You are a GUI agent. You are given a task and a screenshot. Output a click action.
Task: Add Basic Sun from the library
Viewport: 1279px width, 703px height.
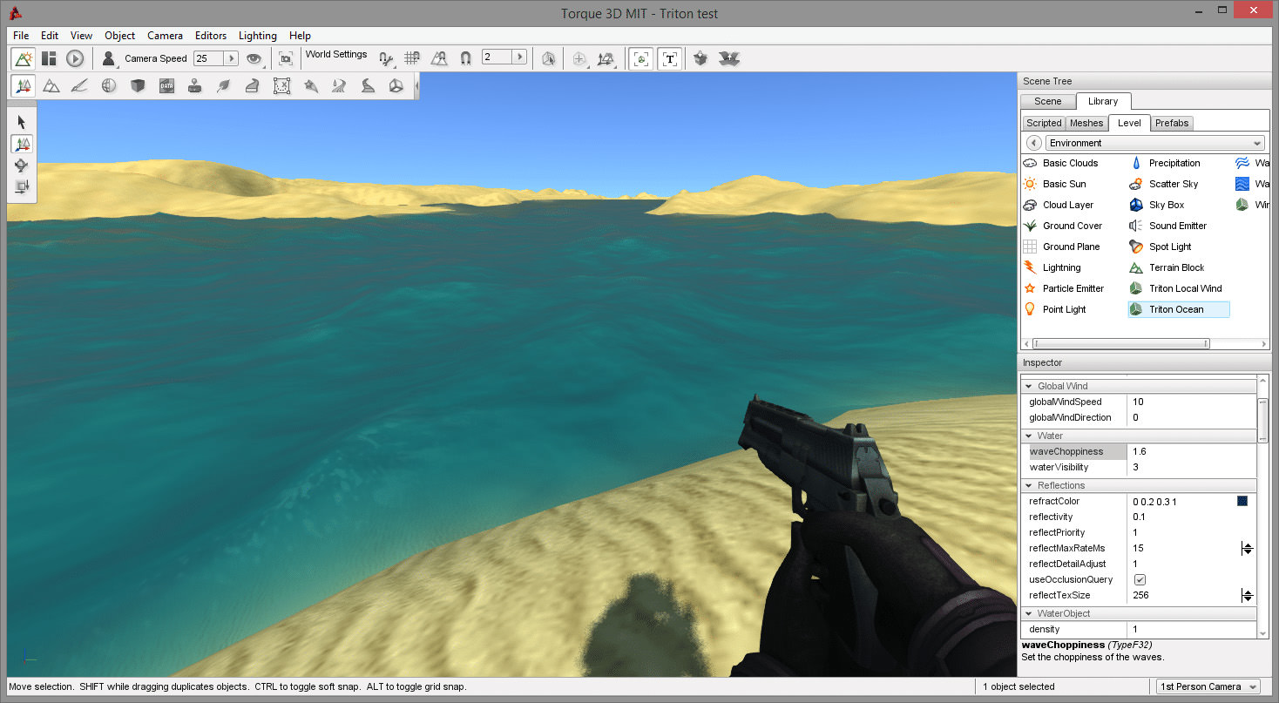tap(1064, 184)
